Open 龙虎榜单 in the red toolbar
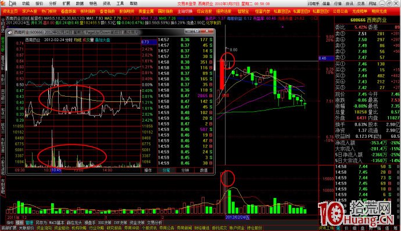 [360, 12]
